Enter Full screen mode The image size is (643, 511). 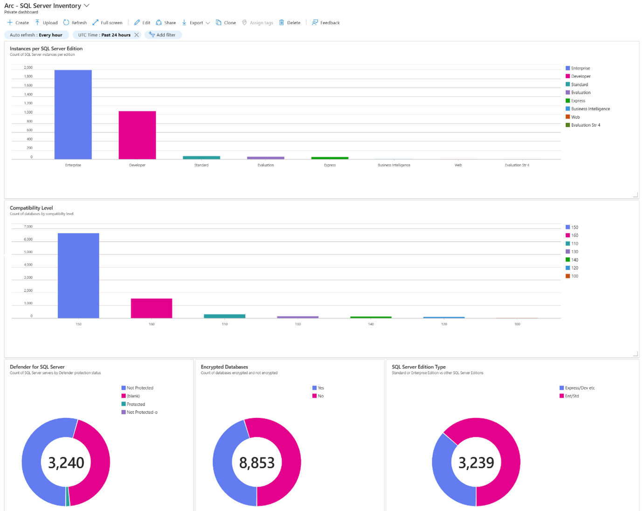pyautogui.click(x=107, y=22)
